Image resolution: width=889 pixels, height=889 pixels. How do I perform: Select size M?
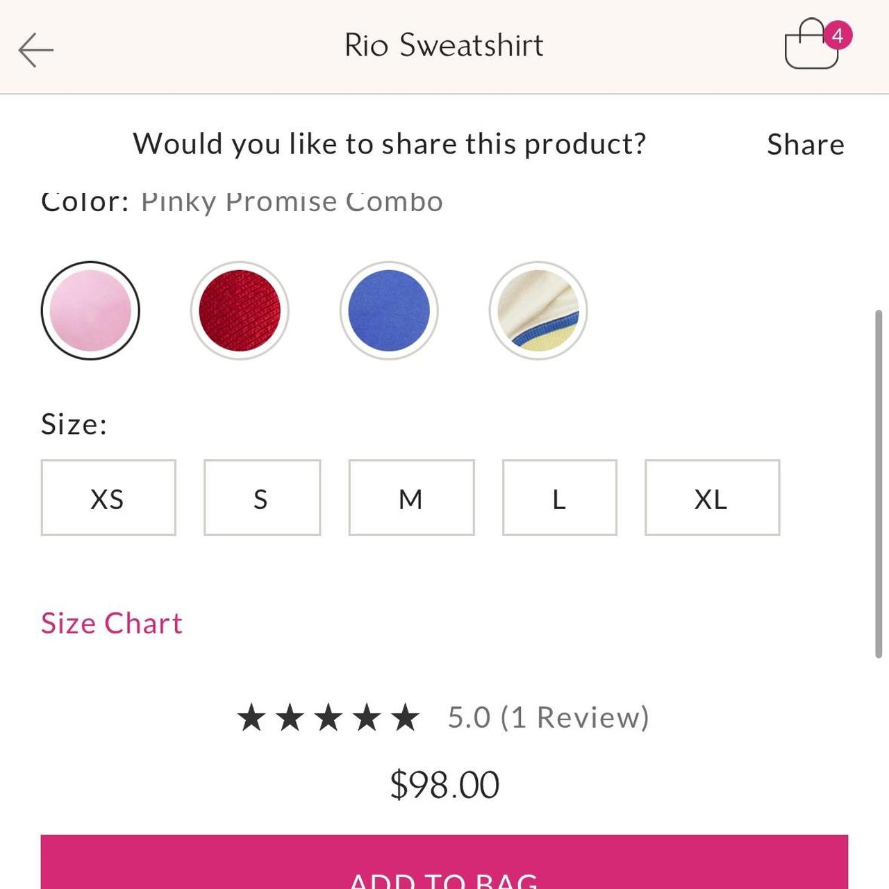(411, 497)
